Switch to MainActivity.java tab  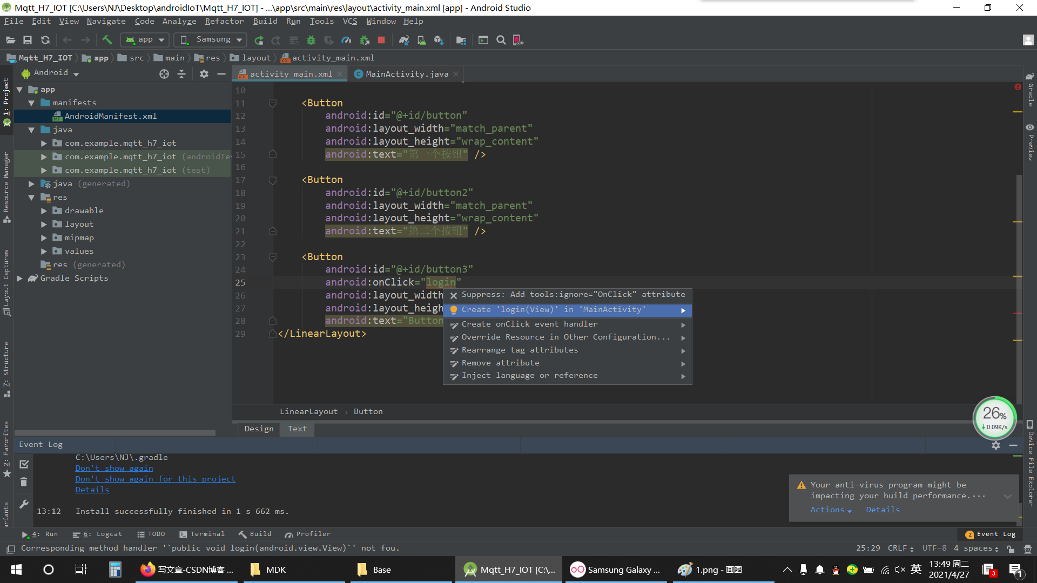point(406,74)
